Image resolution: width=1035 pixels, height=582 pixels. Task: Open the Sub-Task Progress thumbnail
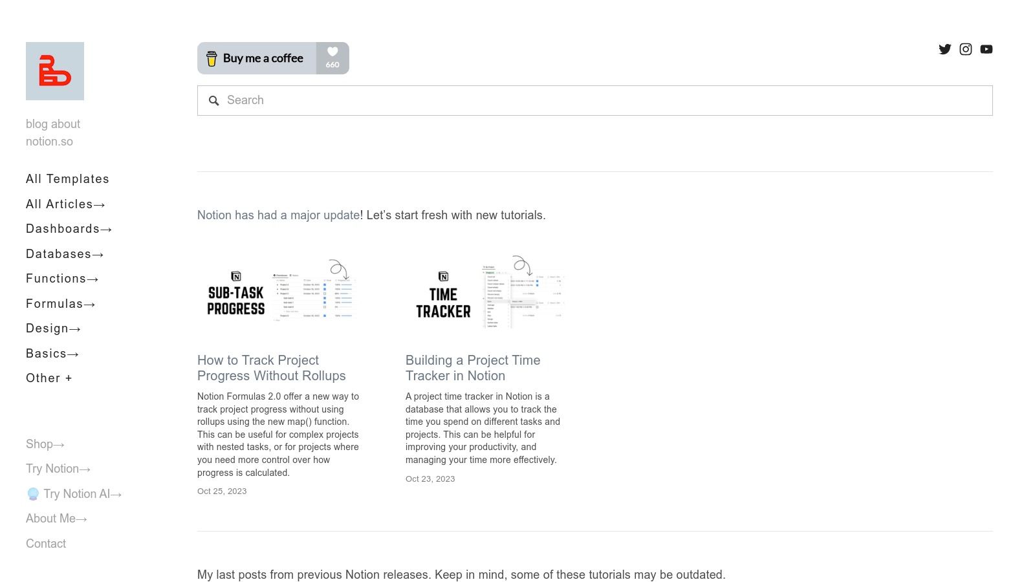tap(278, 293)
